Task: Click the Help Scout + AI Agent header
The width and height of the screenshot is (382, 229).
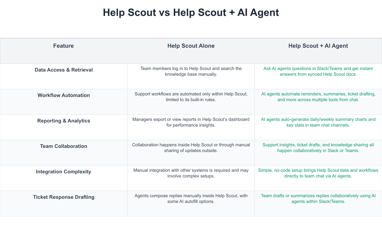Action: [x=318, y=46]
